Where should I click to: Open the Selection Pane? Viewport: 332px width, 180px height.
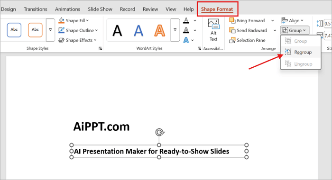(x=247, y=40)
